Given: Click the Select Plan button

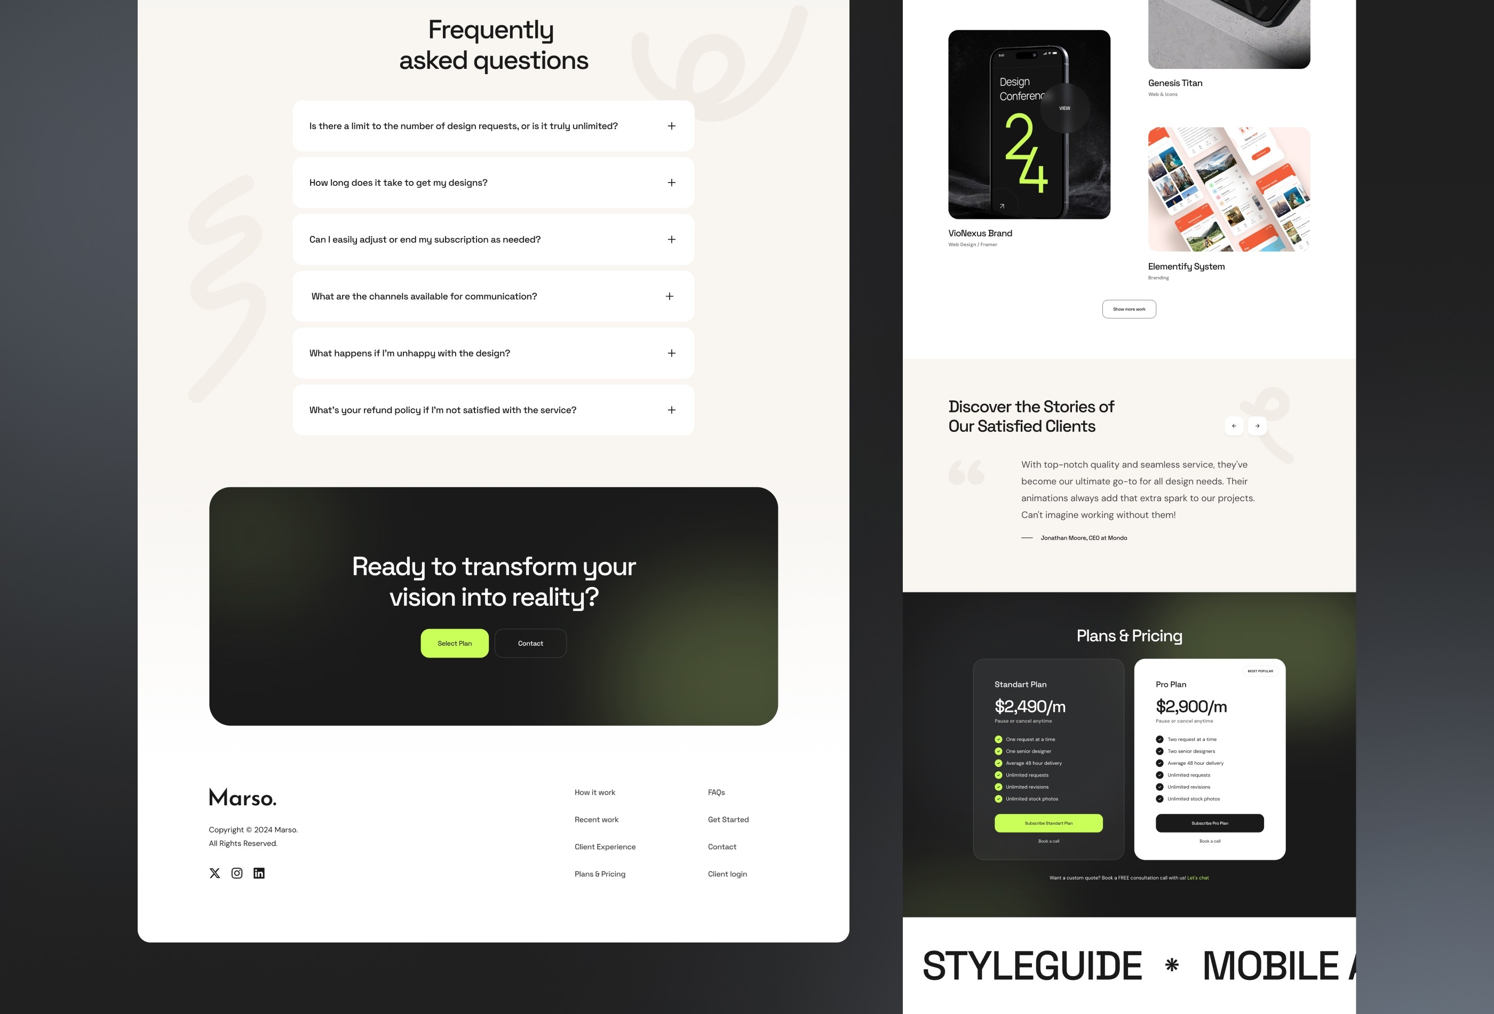Looking at the screenshot, I should click(x=454, y=643).
